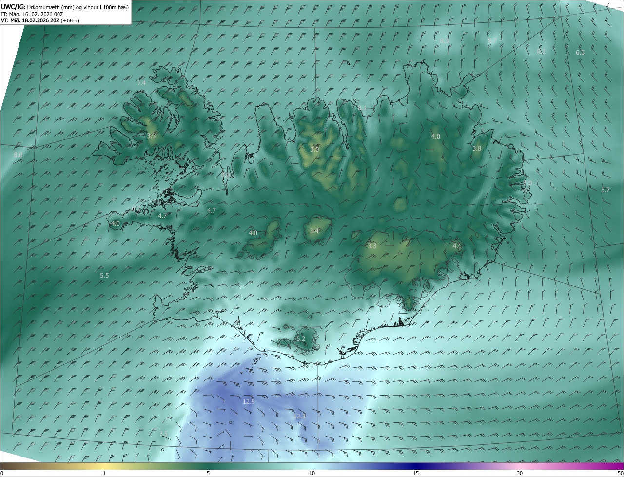Screen dimensions: 624x477
Task: Click the 5.7 value label
Action: click(605, 190)
